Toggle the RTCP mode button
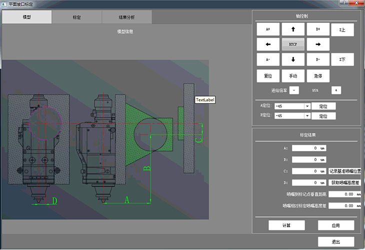This screenshot has width=365, height=250. point(293,44)
